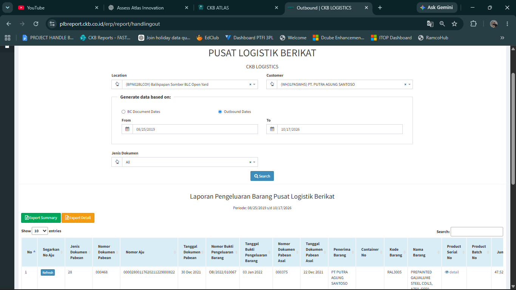Switch to the YouTube tab

59,8
